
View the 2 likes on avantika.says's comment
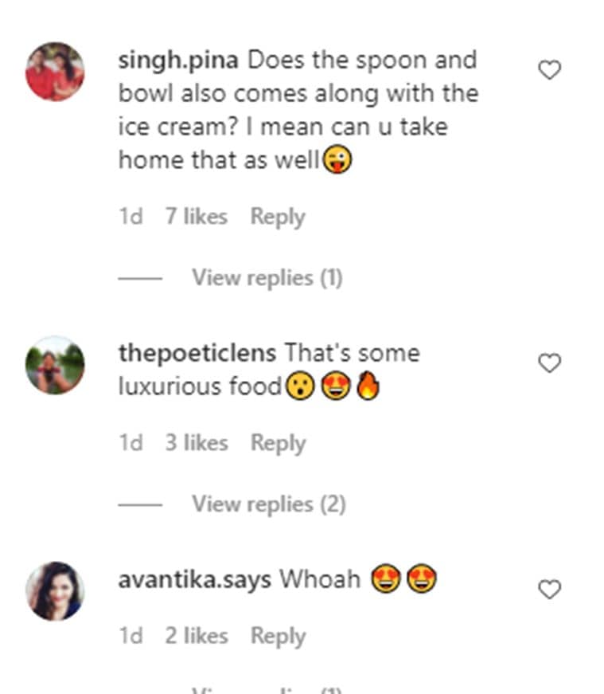click(x=196, y=636)
